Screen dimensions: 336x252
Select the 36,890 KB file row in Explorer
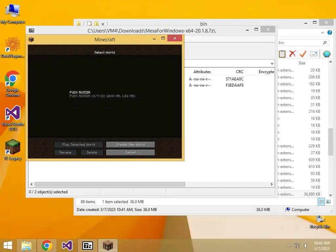point(299,194)
